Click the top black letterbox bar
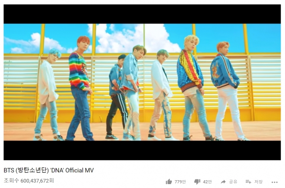 (x=142, y=14)
